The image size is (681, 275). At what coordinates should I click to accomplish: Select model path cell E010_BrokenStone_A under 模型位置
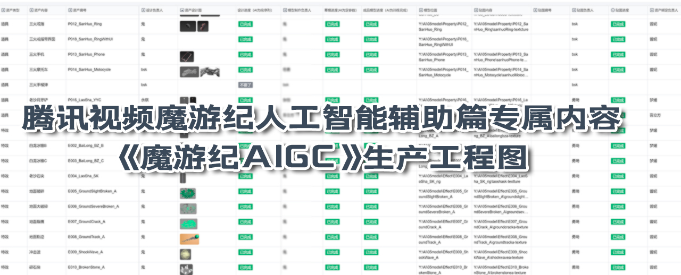coord(444,269)
